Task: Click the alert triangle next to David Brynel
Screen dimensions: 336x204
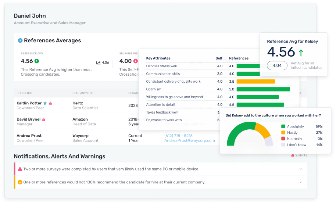Action: tap(44, 119)
